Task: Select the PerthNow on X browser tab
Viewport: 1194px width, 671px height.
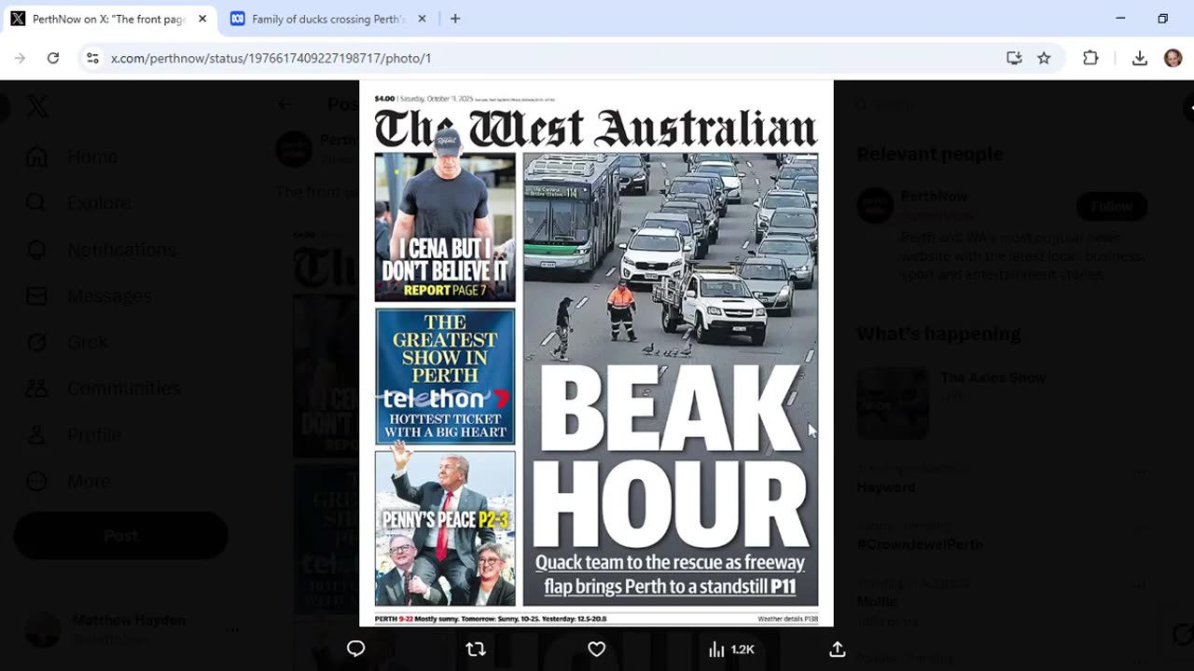Action: 108,19
